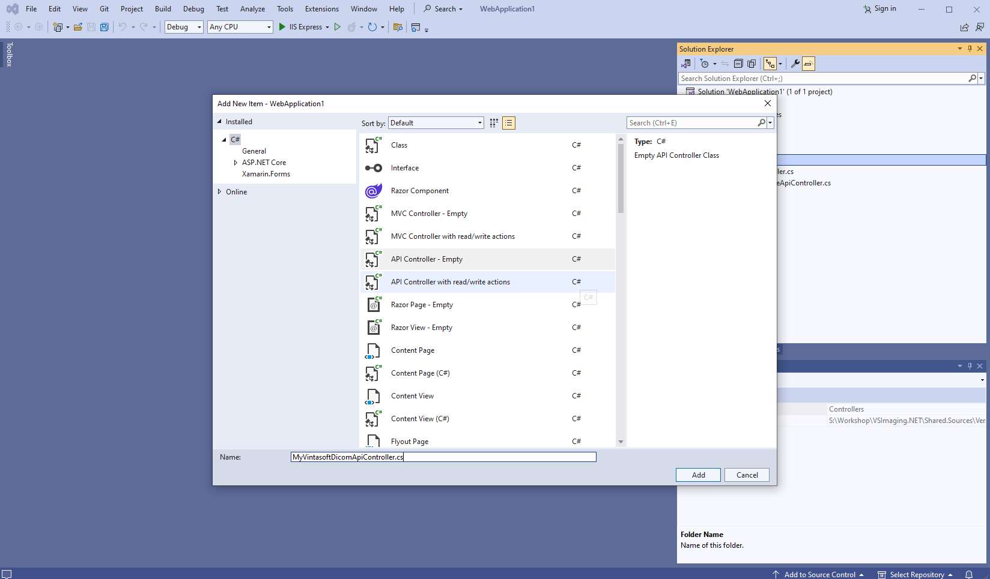The height and width of the screenshot is (579, 990).
Task: Click the template list vertical scrollbar thumb
Action: (x=621, y=178)
